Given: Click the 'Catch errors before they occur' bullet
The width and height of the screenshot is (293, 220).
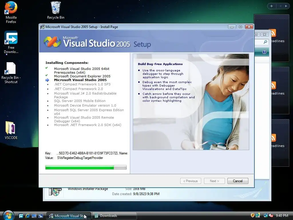Looking at the screenshot, I should click(x=169, y=97).
